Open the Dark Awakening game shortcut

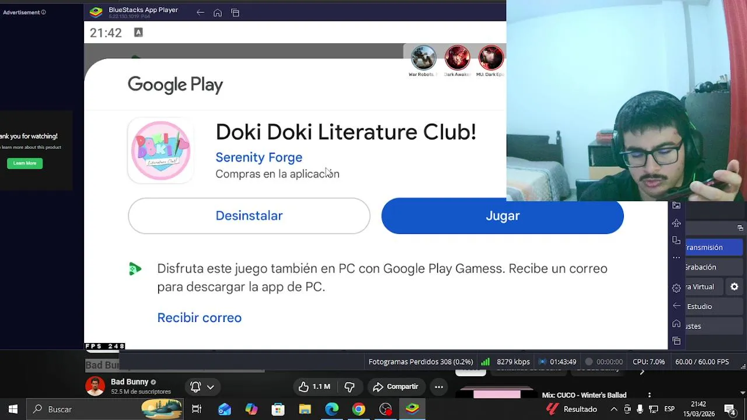(457, 58)
